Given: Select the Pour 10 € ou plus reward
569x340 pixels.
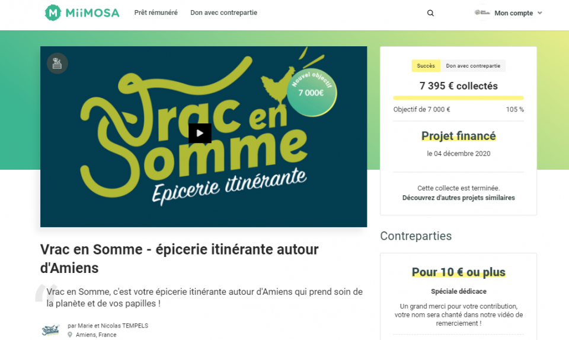Looking at the screenshot, I should pyautogui.click(x=458, y=272).
